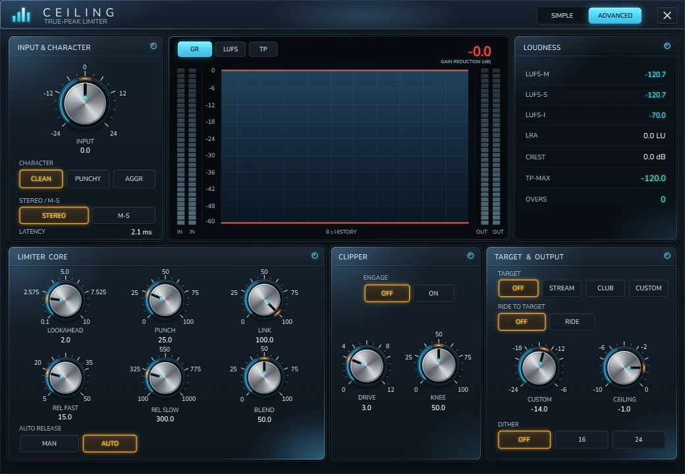Switch to Advanced mode
The width and height of the screenshot is (685, 474).
615,15
